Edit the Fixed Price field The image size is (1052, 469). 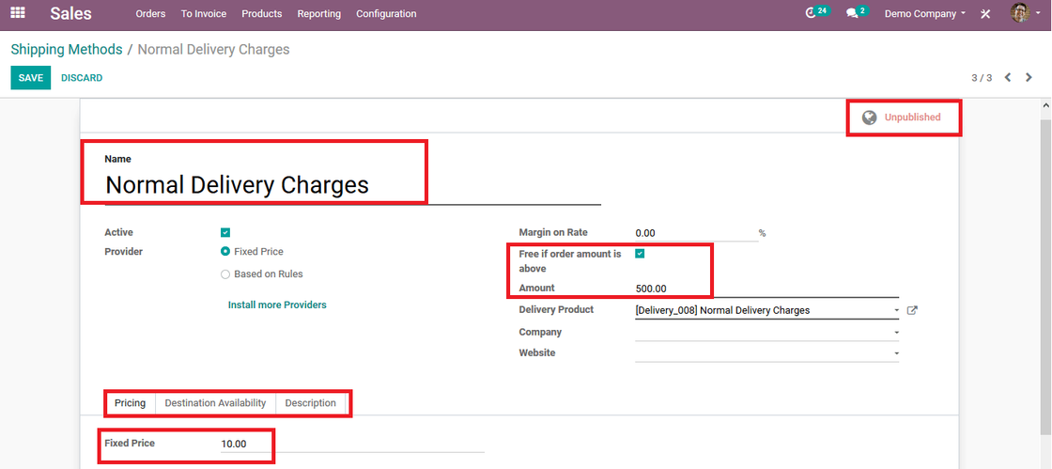pyautogui.click(x=352, y=445)
